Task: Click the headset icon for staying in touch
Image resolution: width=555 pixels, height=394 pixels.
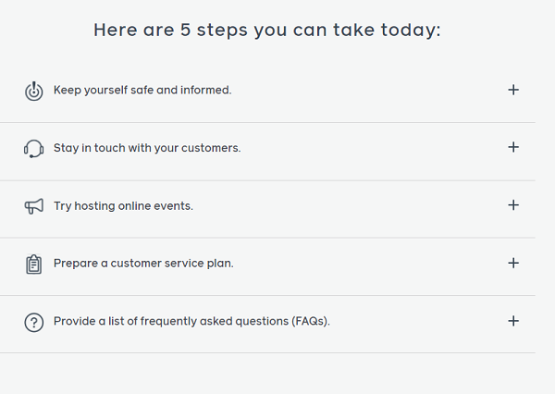Action: [x=34, y=149]
